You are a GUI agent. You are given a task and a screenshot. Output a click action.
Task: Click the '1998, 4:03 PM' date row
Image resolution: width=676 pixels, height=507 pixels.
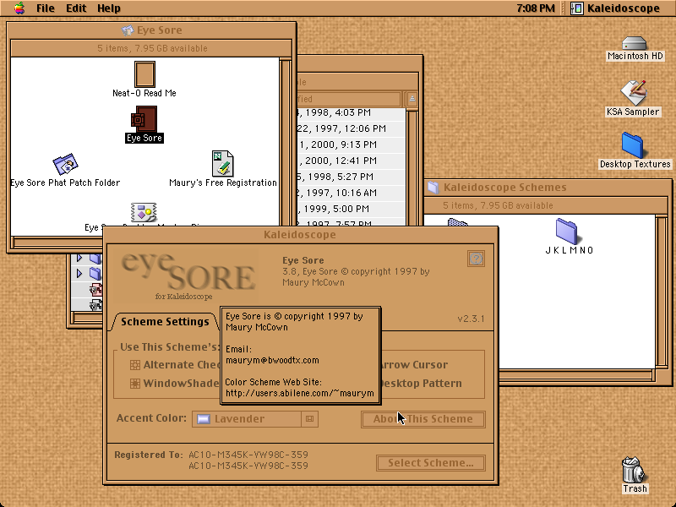point(351,112)
